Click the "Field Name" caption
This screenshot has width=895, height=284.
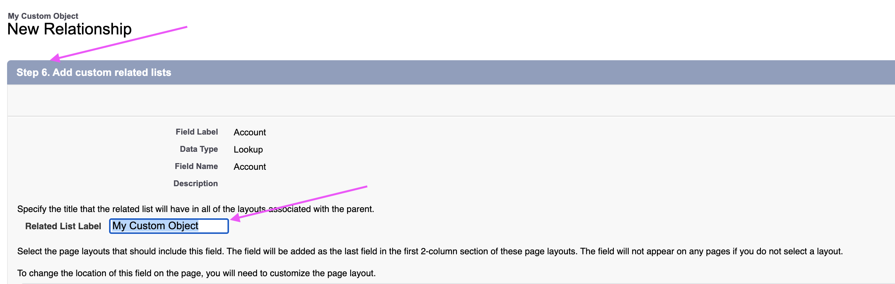pos(196,166)
